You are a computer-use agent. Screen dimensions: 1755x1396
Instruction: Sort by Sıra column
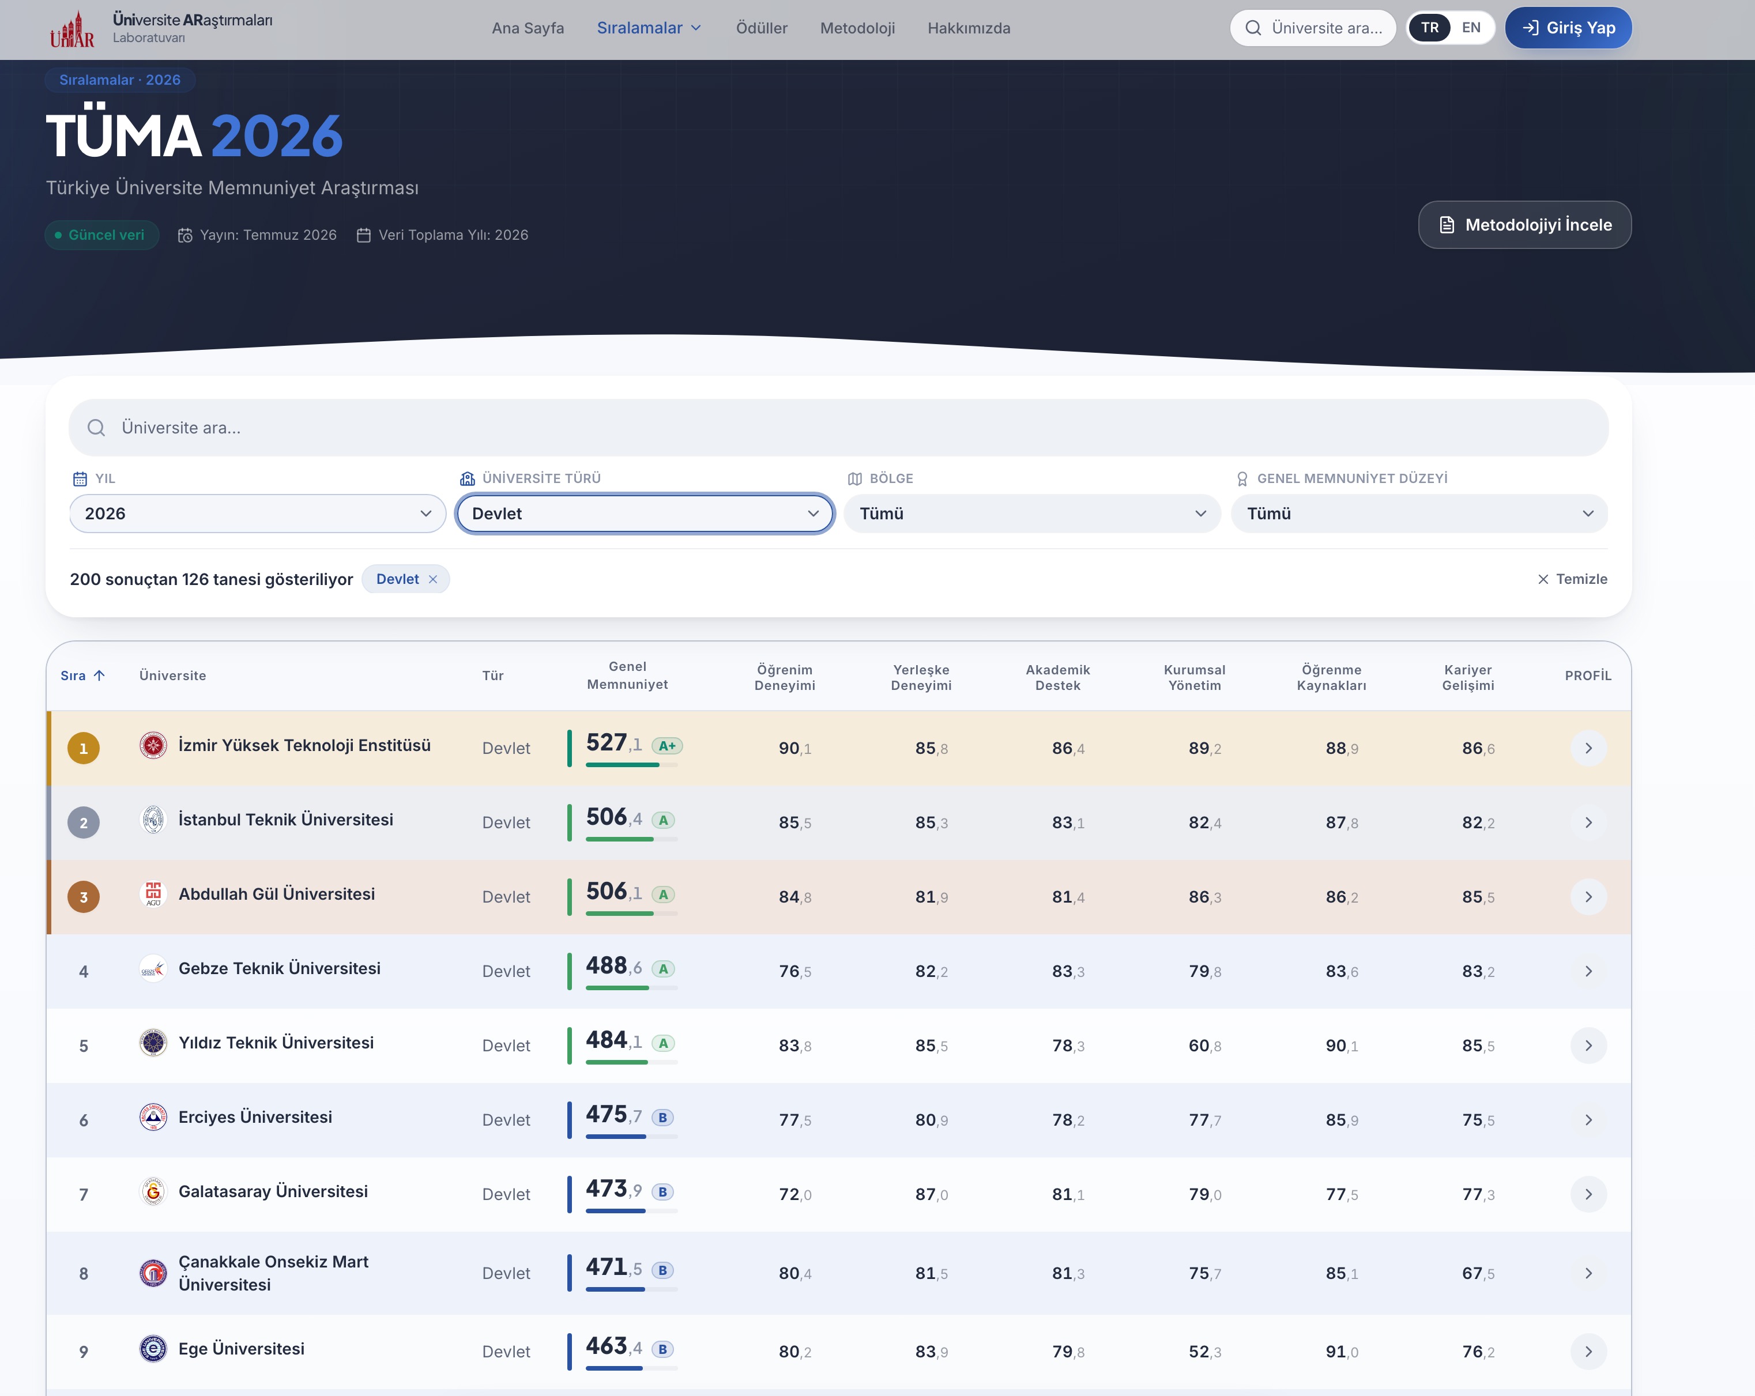pyautogui.click(x=83, y=676)
